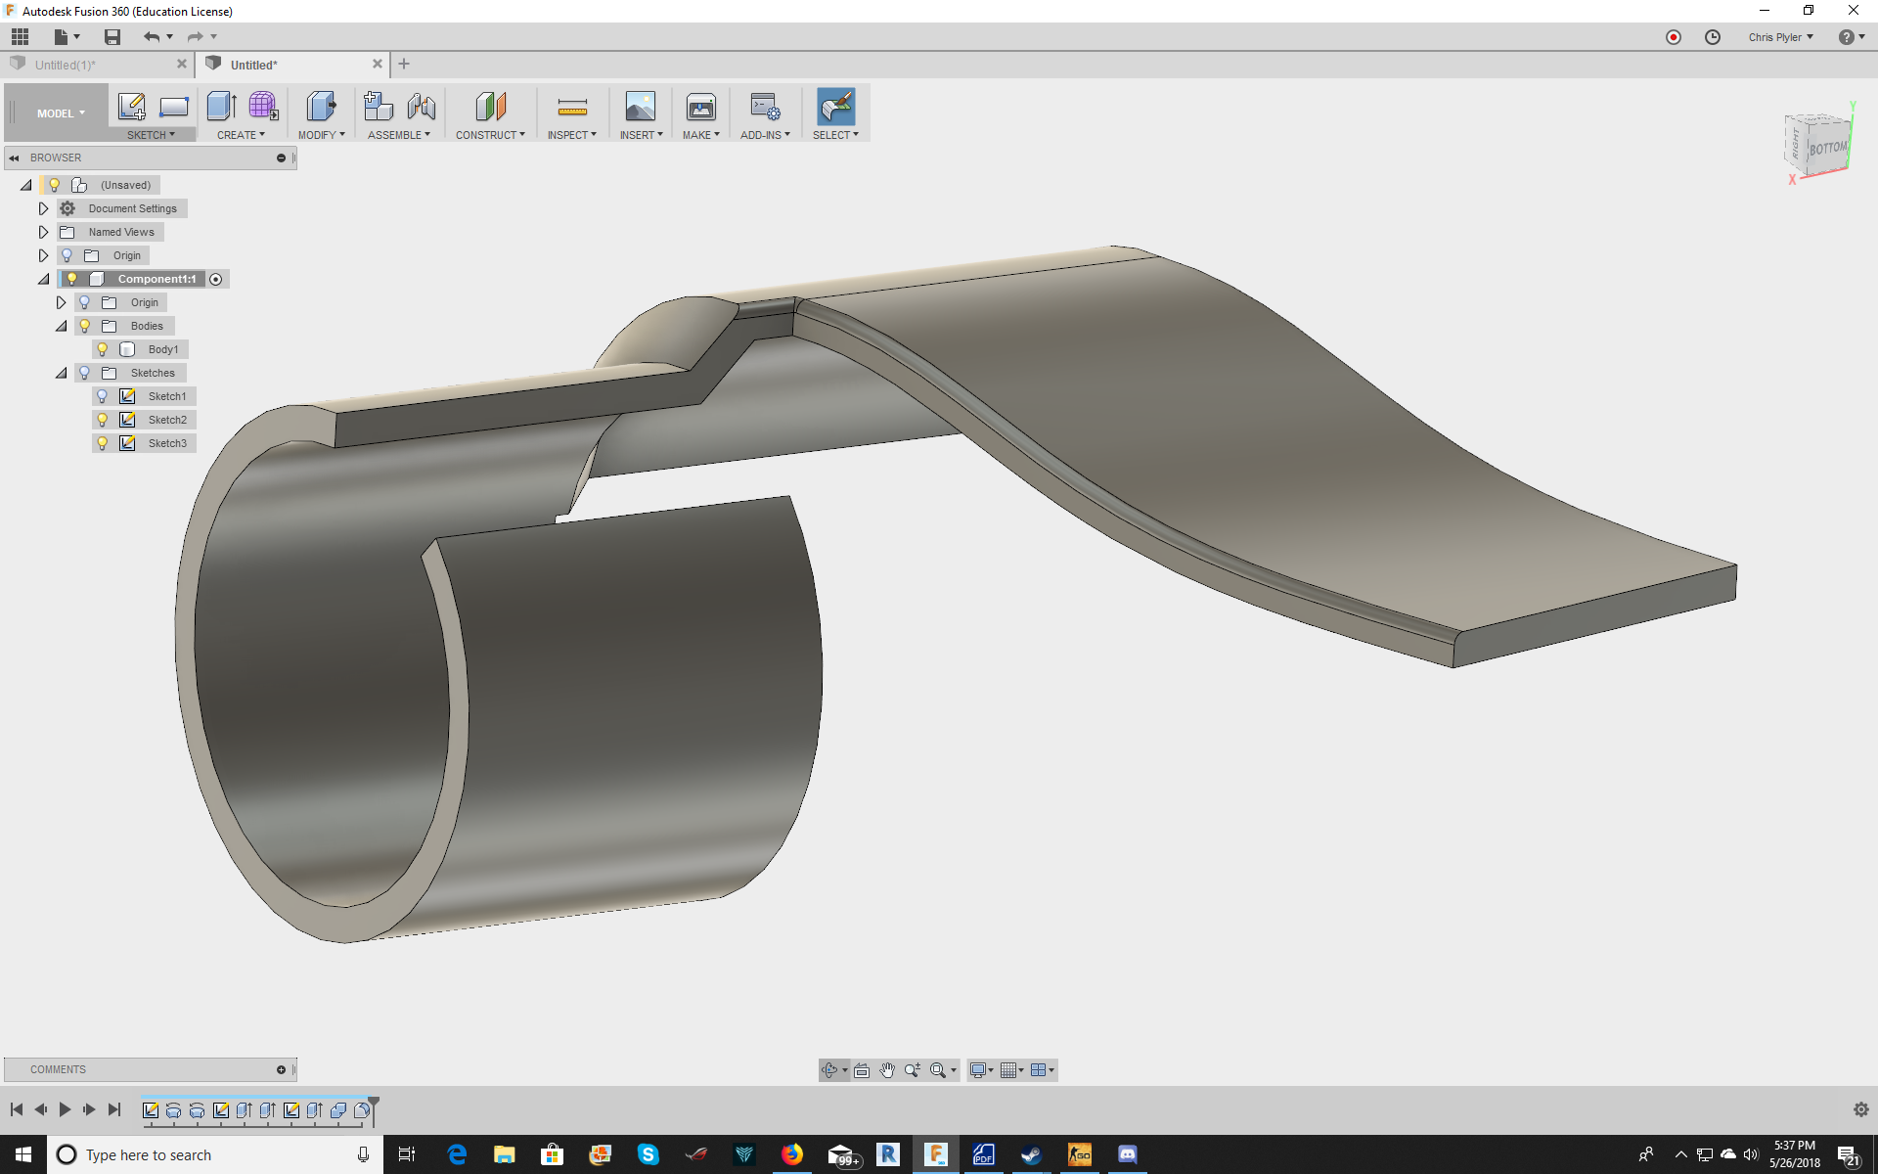Activate the Pan tool in navigation bar
Screen dimensions: 1878x1174
[x=887, y=1069]
